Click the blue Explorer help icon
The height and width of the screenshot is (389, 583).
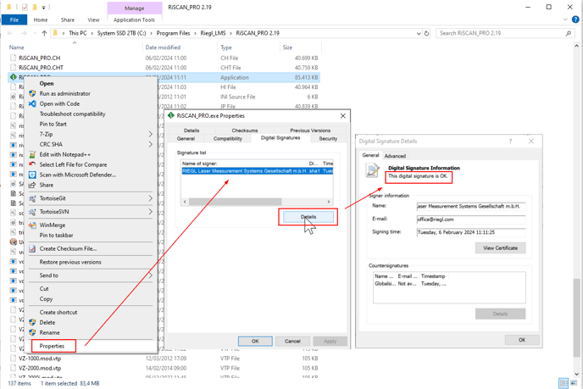click(x=576, y=19)
